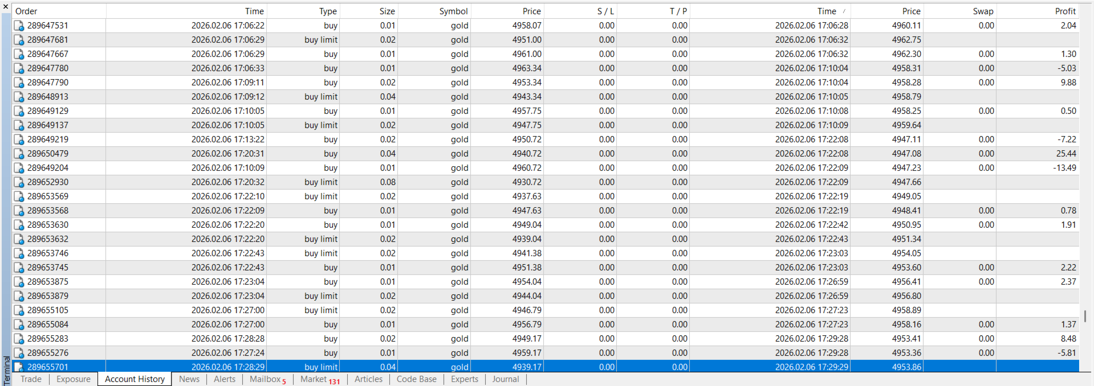Click the order icon for 289653875
This screenshot has width=1094, height=386.
click(x=19, y=282)
